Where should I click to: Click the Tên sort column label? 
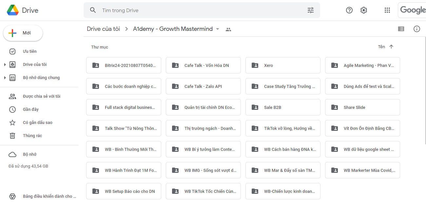pos(381,47)
